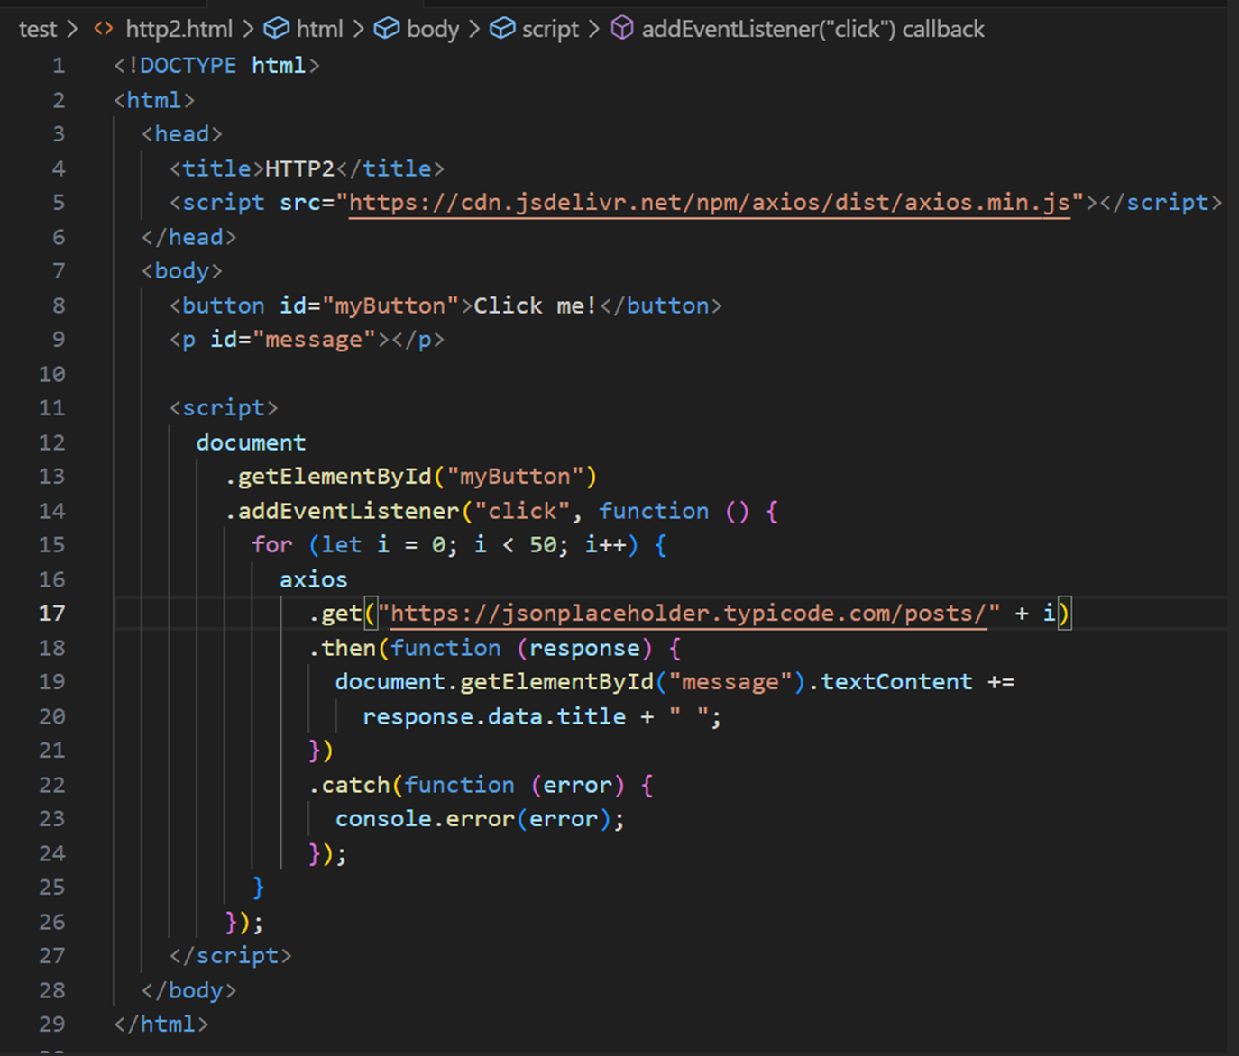Click the 'test' breadcrumb folder
Image resolution: width=1239 pixels, height=1056 pixels.
(38, 29)
